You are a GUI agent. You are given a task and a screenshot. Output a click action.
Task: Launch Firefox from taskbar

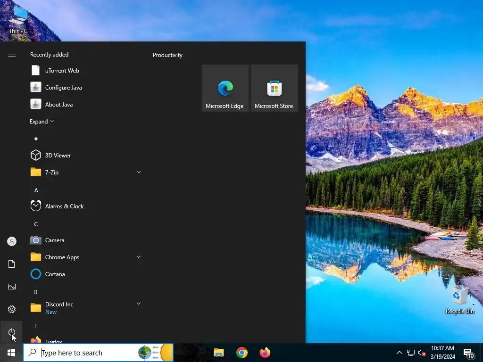click(x=265, y=353)
